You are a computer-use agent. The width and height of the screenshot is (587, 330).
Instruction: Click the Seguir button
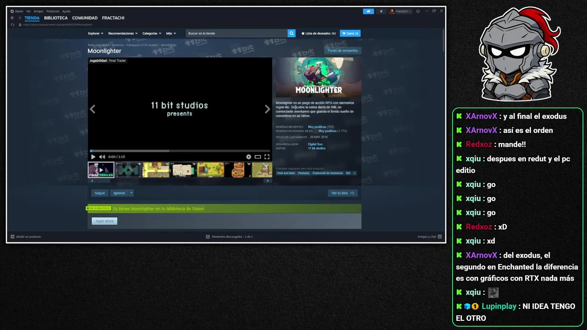click(100, 193)
